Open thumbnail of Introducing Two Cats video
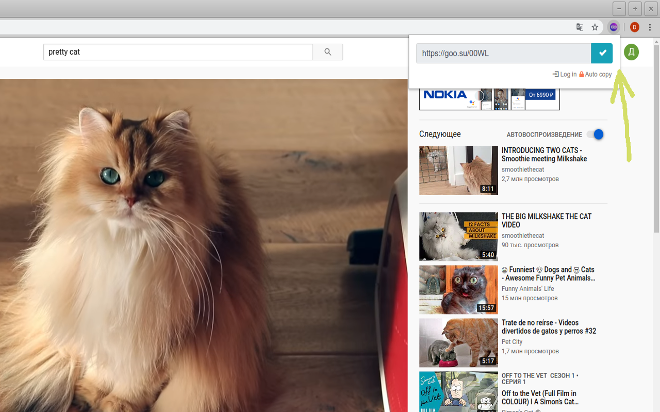The image size is (660, 412). point(458,170)
